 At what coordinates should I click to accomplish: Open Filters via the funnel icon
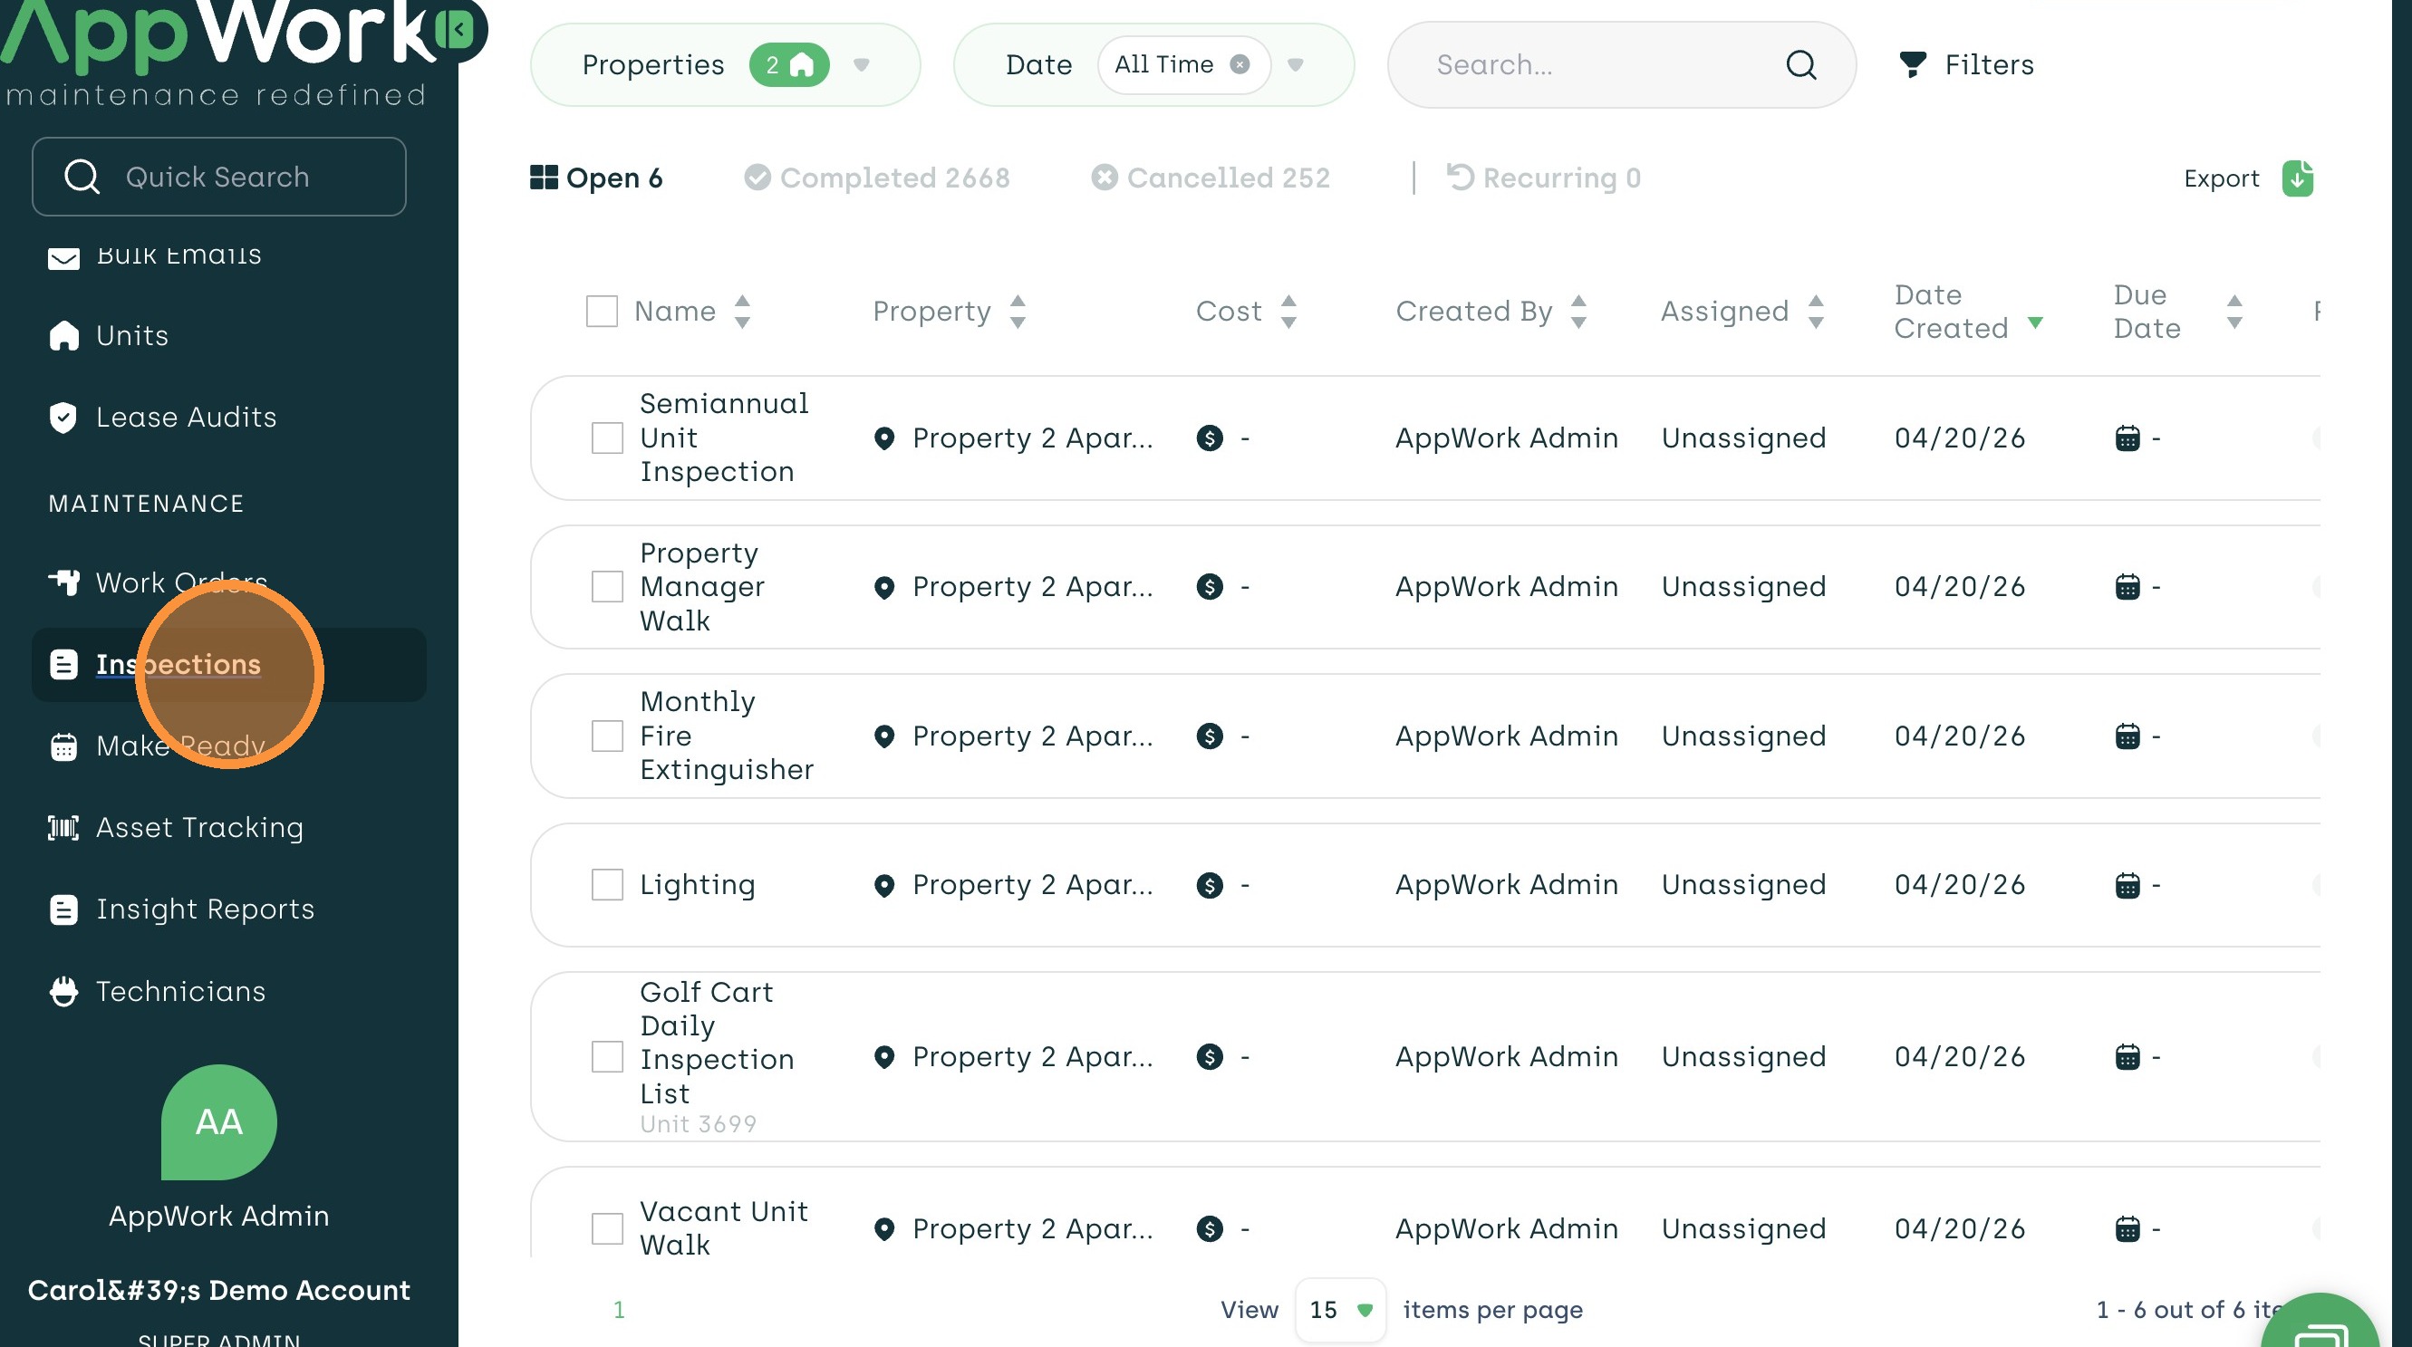(x=1912, y=64)
